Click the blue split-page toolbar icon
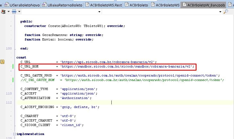The image size is (234, 139). click(14, 12)
